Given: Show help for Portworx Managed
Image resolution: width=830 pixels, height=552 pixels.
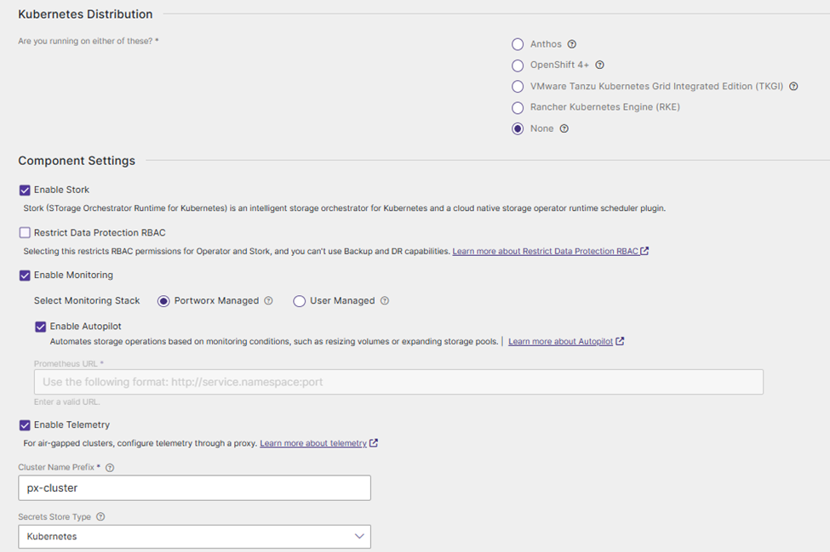Looking at the screenshot, I should click(268, 301).
